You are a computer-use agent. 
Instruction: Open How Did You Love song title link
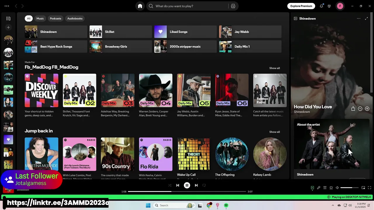pos(313,107)
